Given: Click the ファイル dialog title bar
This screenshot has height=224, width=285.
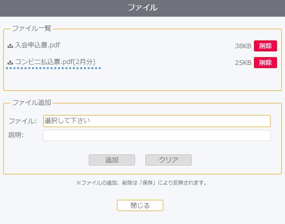Looking at the screenshot, I should click(142, 8).
